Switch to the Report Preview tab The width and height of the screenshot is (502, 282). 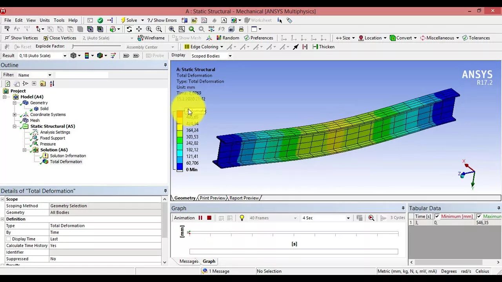[244, 198]
